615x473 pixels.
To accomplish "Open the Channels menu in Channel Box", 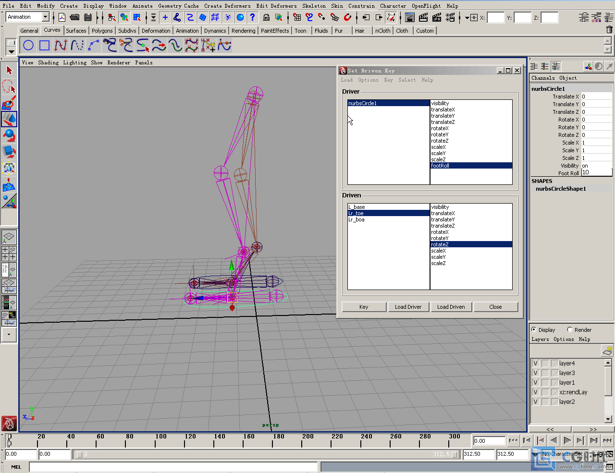I will tap(543, 78).
